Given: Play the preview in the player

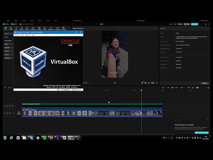Looking at the screenshot, I should coord(115,83).
